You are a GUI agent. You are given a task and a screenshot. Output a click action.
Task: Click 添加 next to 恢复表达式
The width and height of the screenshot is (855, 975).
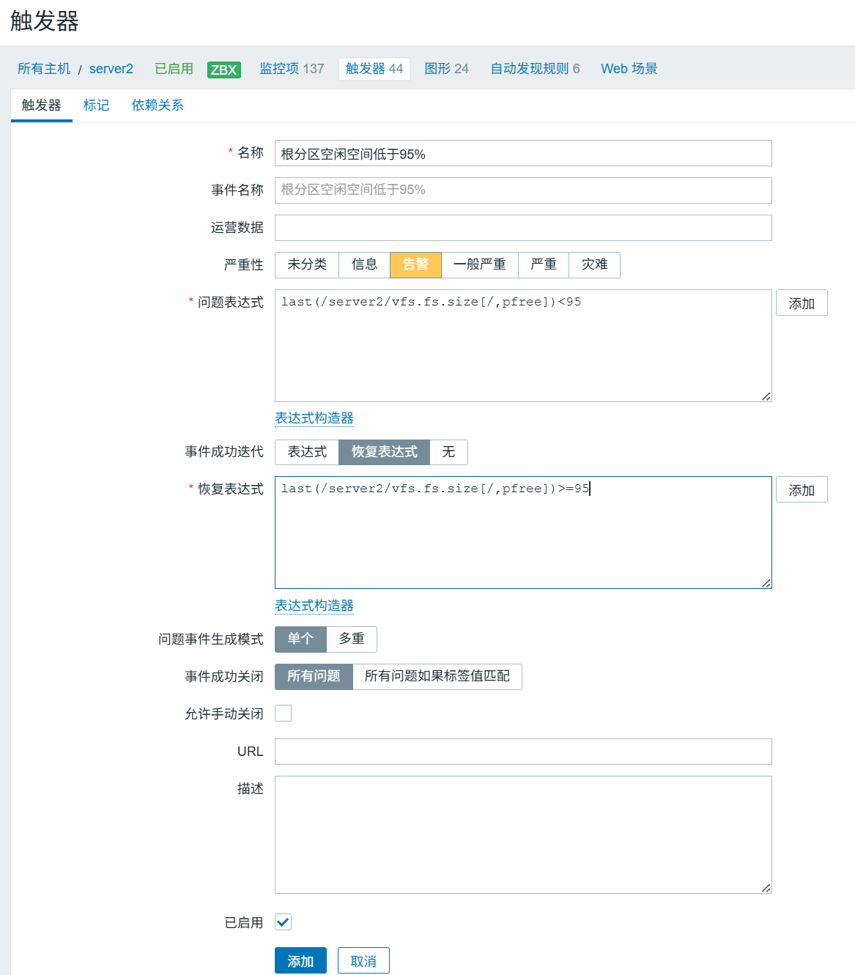click(x=802, y=490)
